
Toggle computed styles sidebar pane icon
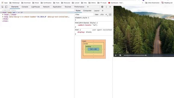point(110,14)
